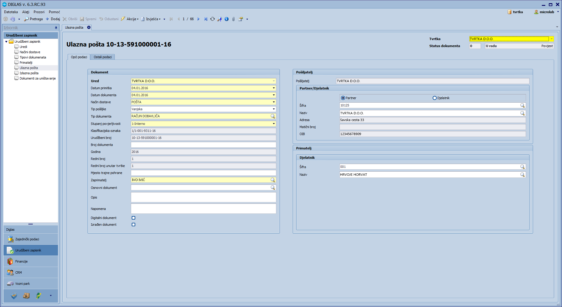Click the Dodaj button
Viewport: 562px width, 307px height.
(x=53, y=19)
